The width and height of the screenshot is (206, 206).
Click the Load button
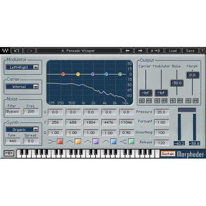(173, 51)
